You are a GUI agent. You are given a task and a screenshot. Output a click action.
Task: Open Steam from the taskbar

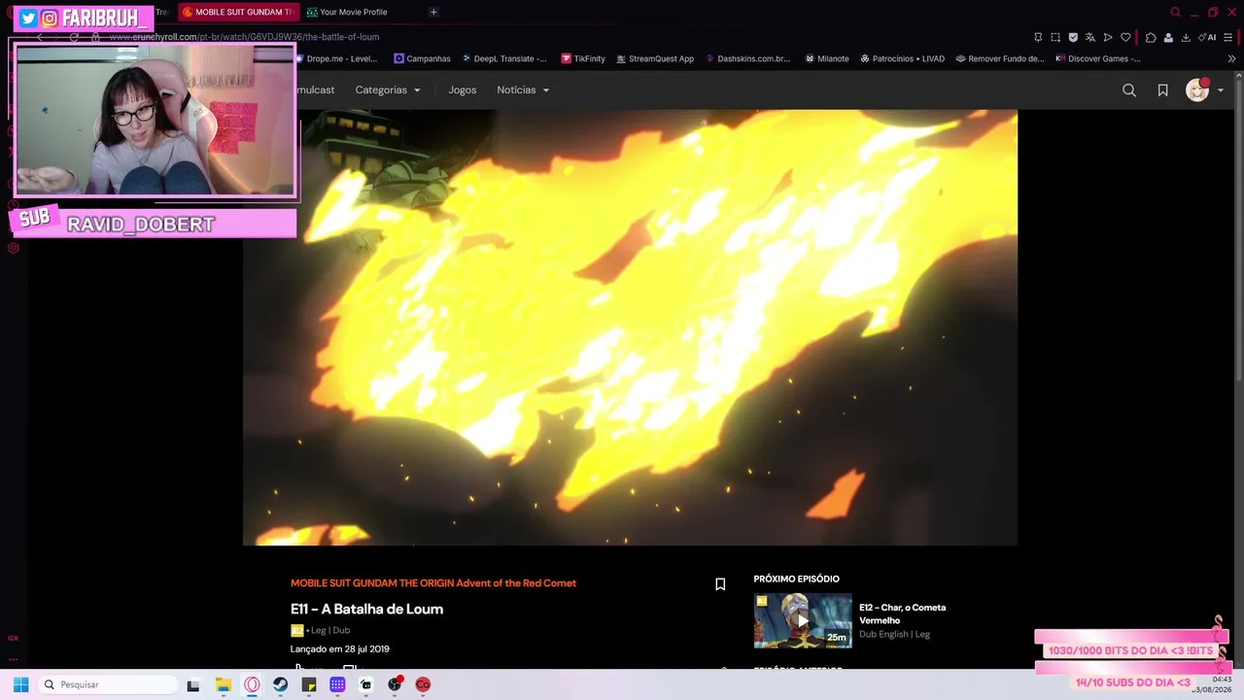pos(280,684)
